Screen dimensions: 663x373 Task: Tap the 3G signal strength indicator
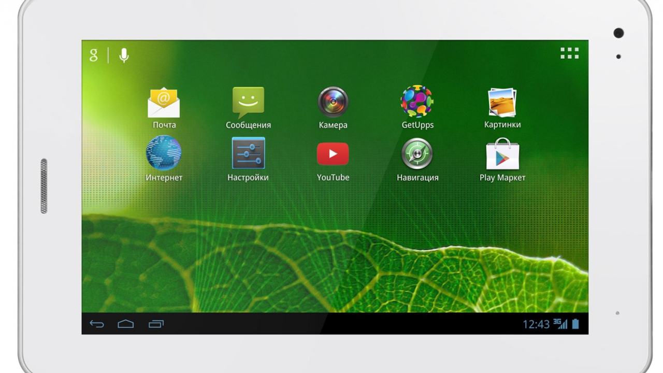(x=560, y=324)
